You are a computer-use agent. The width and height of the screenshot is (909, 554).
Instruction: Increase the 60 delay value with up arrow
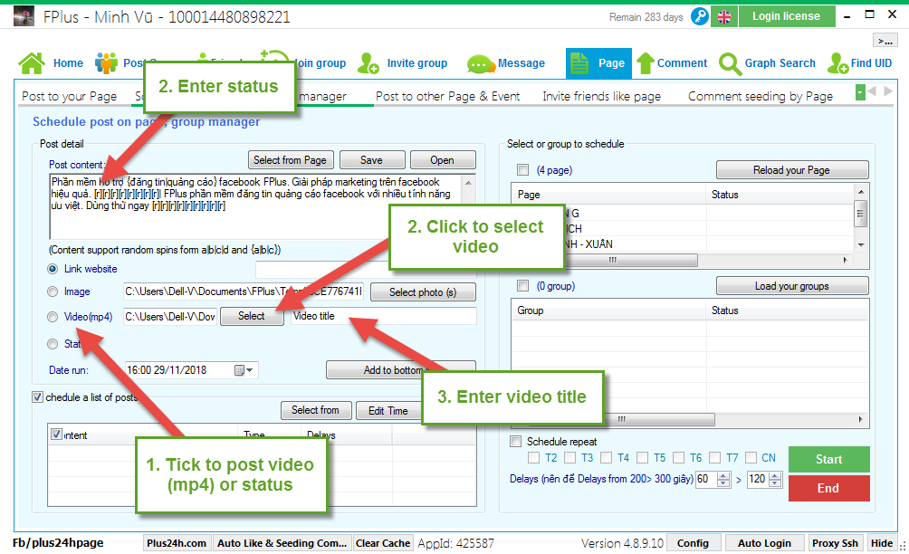point(723,476)
